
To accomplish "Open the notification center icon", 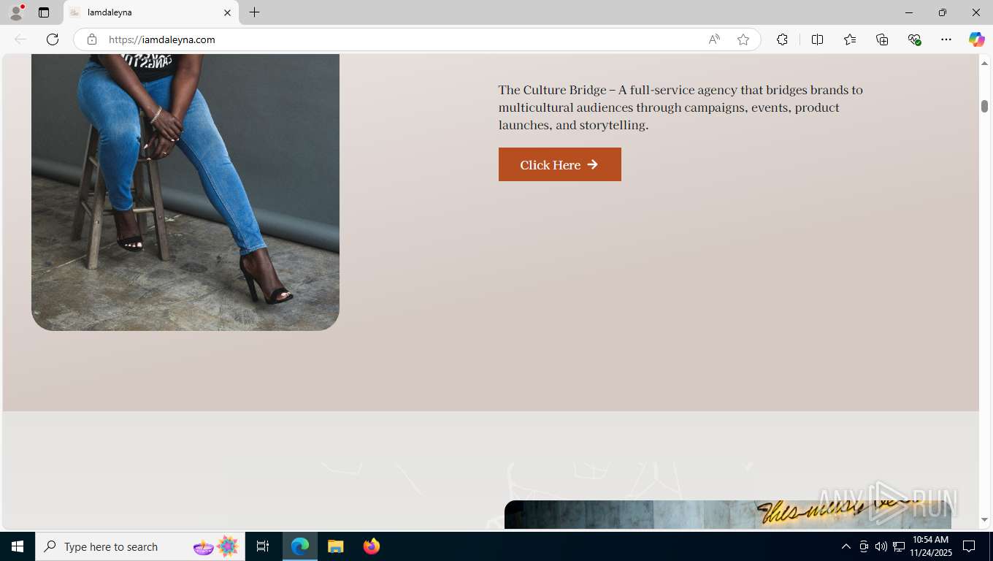I will point(969,546).
